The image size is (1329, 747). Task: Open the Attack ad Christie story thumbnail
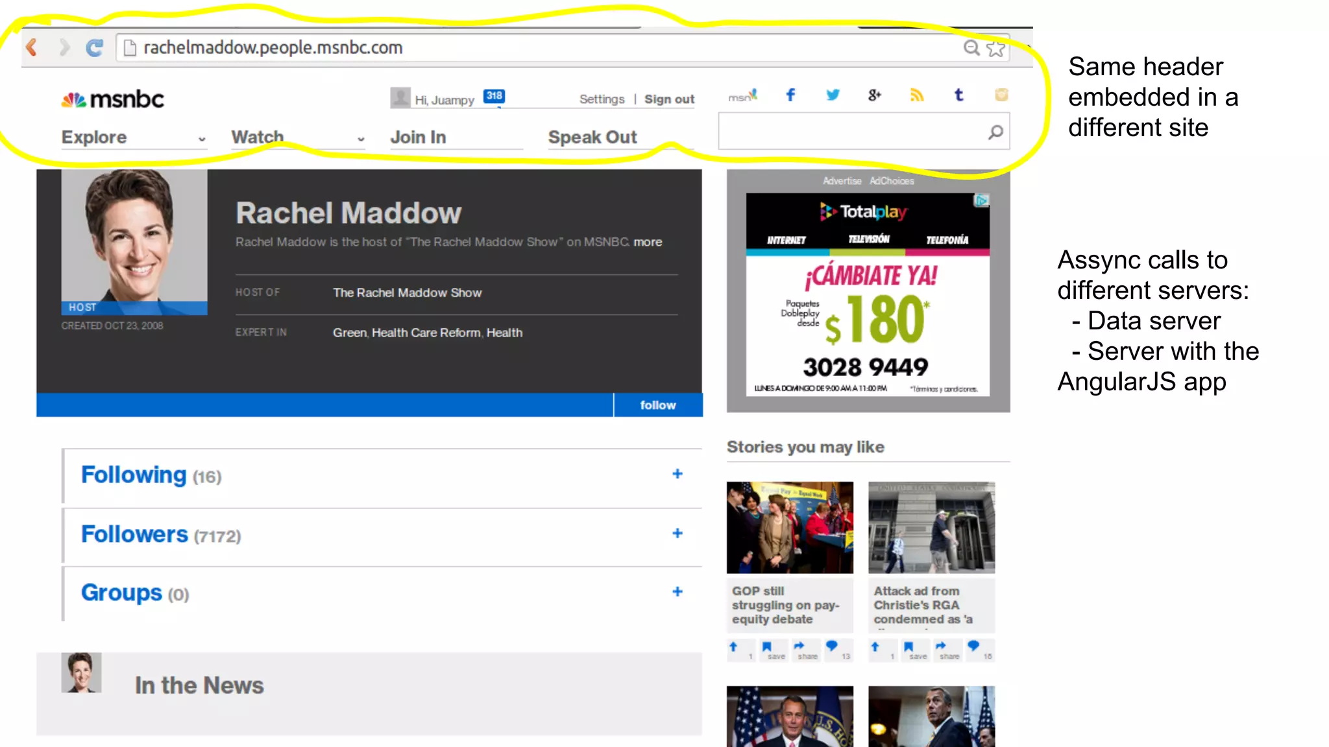931,527
